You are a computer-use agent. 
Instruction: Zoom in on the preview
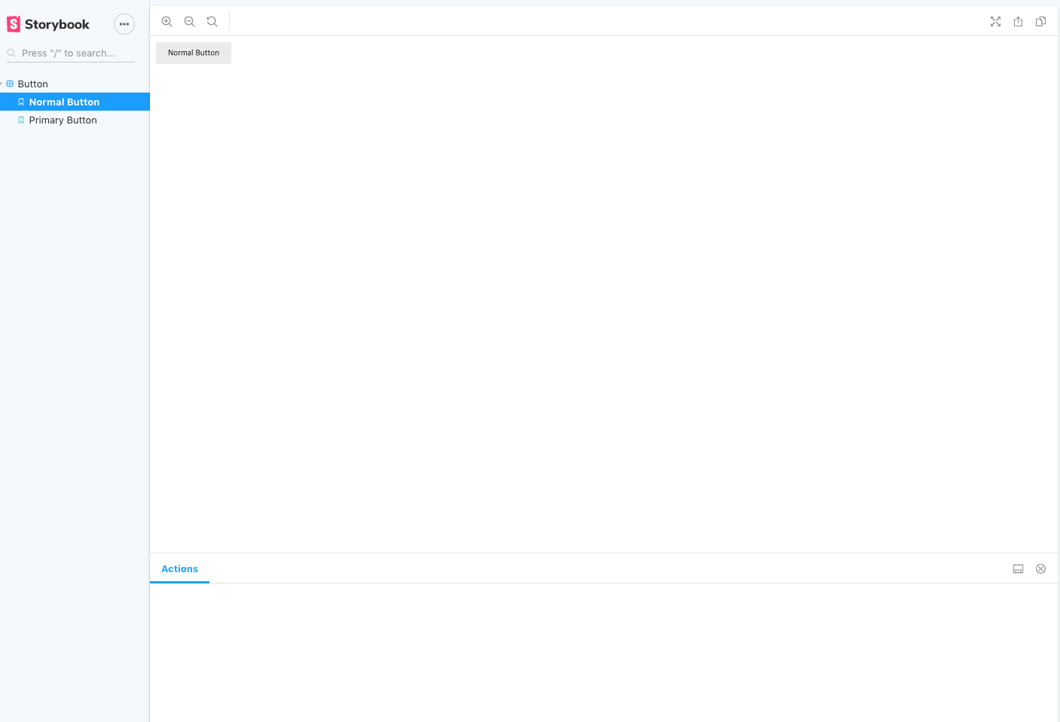(167, 22)
